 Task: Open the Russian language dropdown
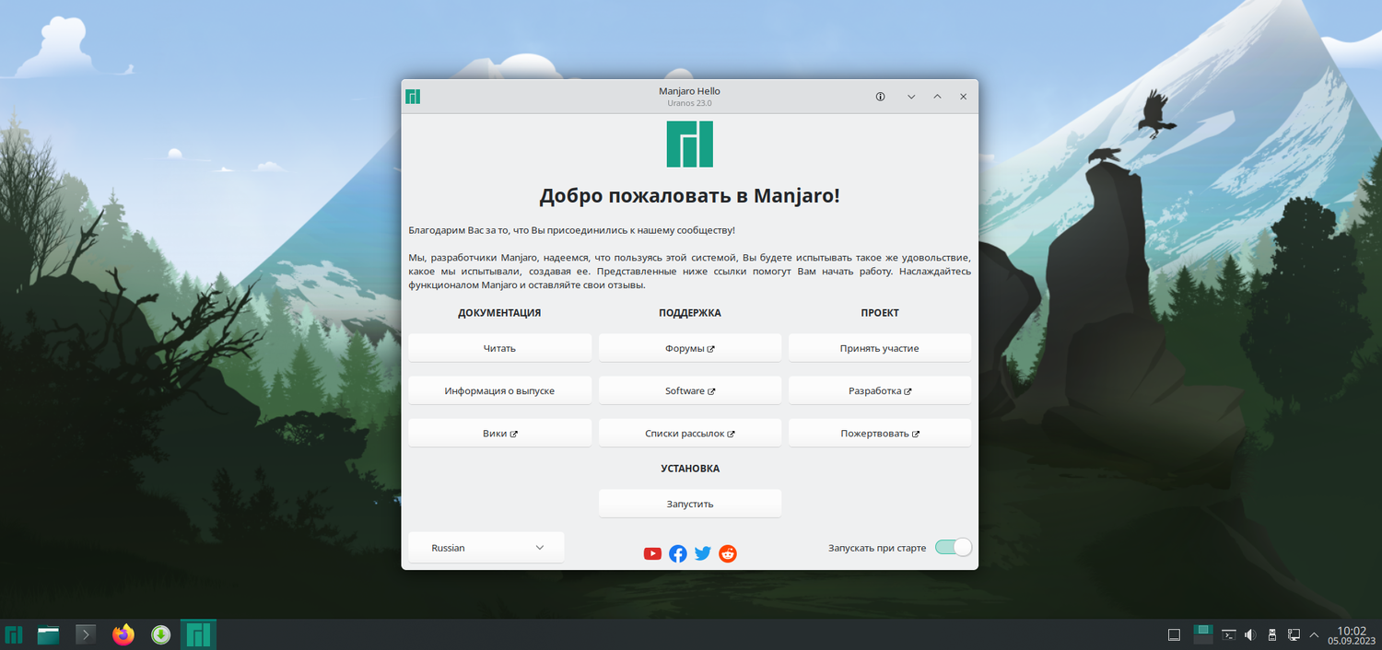[x=486, y=548]
